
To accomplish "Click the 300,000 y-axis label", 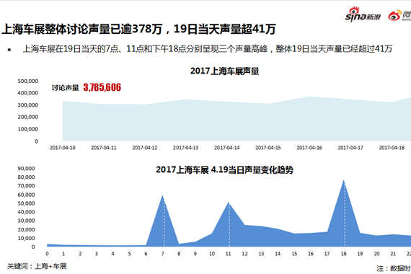I will pyautogui.click(x=28, y=105).
